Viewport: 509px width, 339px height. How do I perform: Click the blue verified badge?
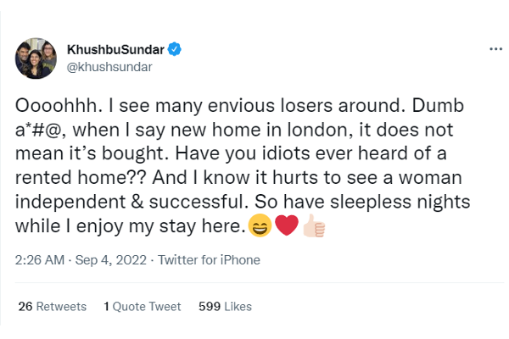(174, 50)
